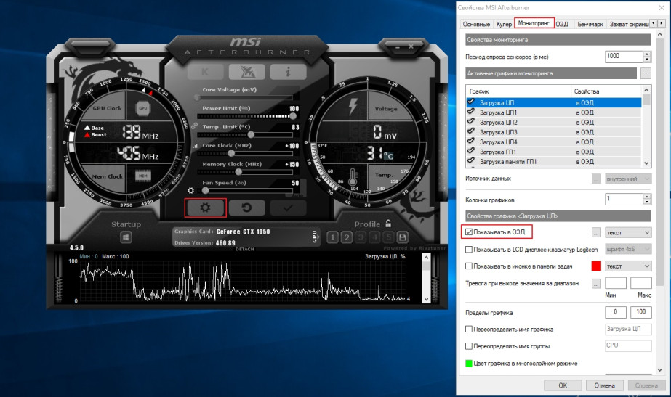
Task: Open the Kombustor K button
Action: [206, 72]
